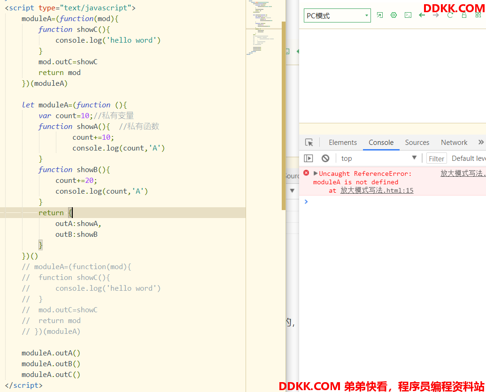Viewport: 486px width, 392px height.
Task: Click the closing '</script>' tag
Action: pos(23,385)
